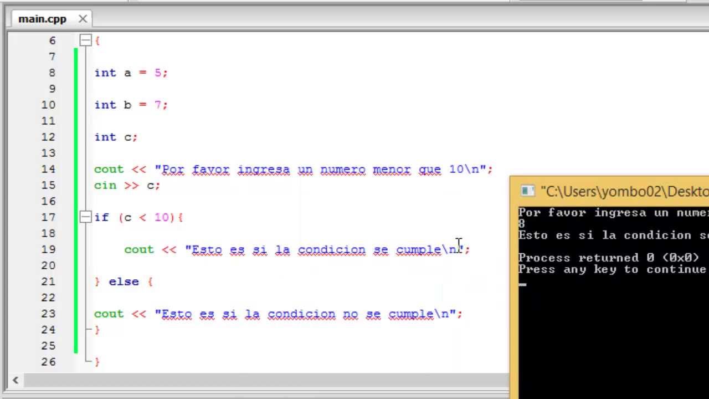Select line number 26 in the gutter
The image size is (709, 399).
pos(48,362)
